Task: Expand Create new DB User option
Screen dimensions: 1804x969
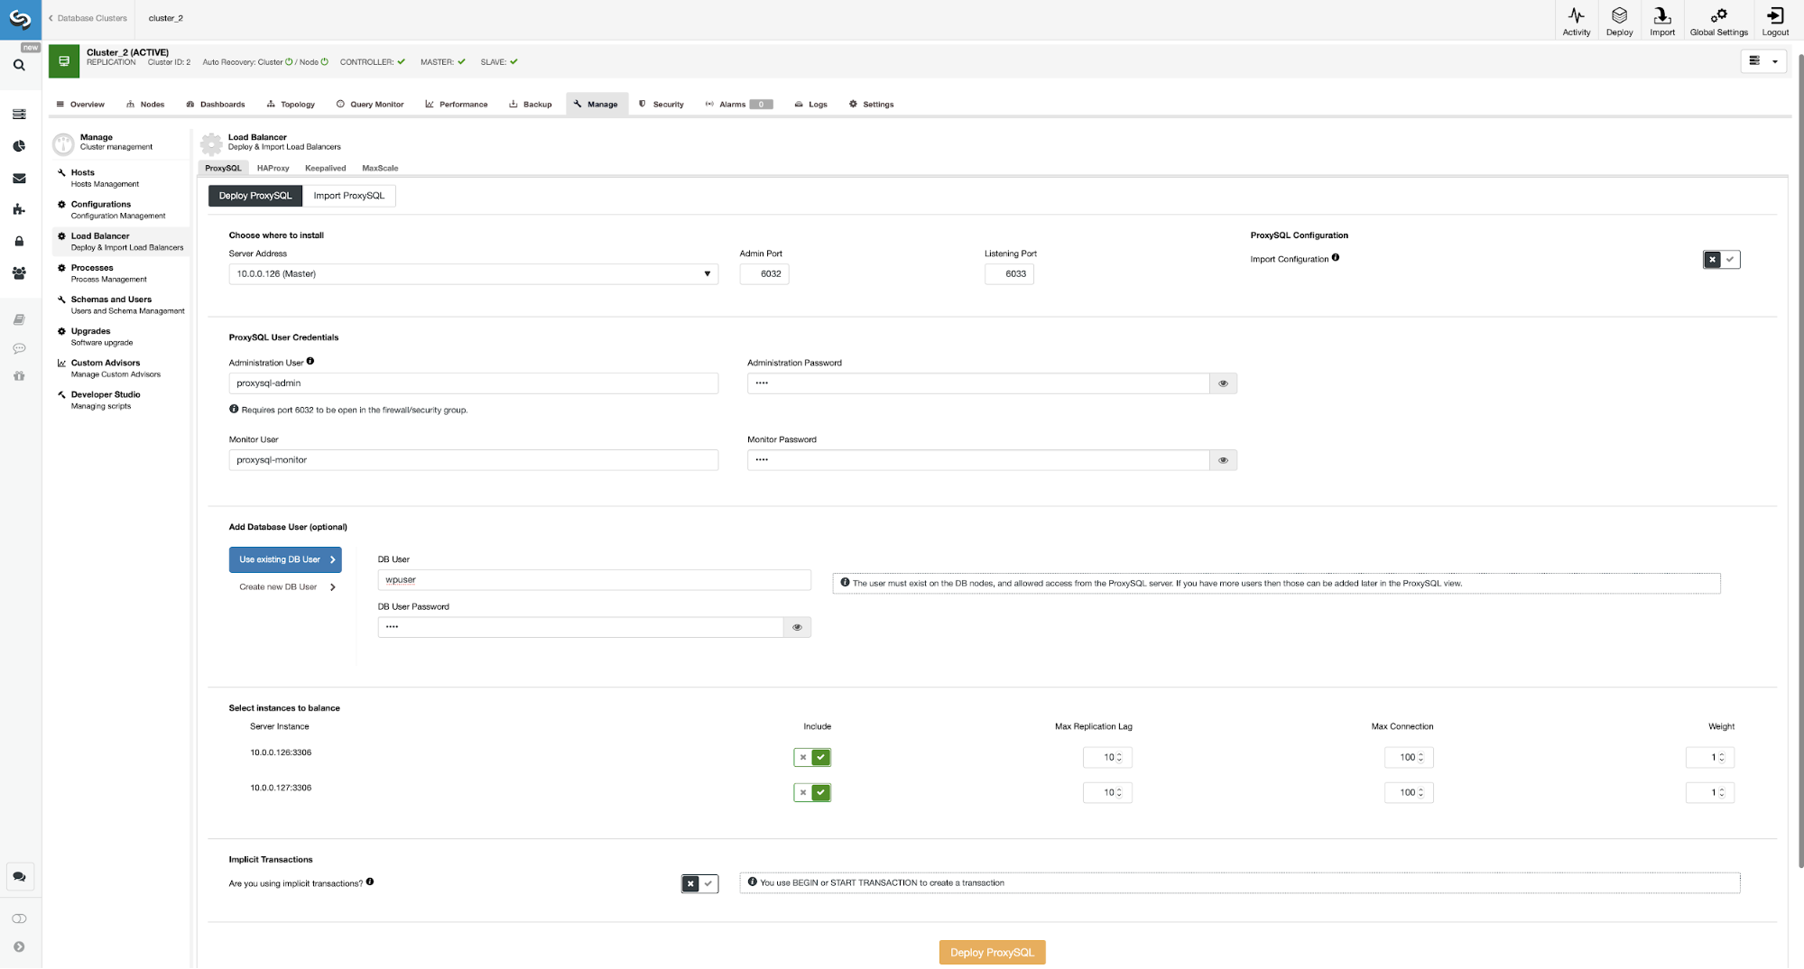Action: click(287, 586)
